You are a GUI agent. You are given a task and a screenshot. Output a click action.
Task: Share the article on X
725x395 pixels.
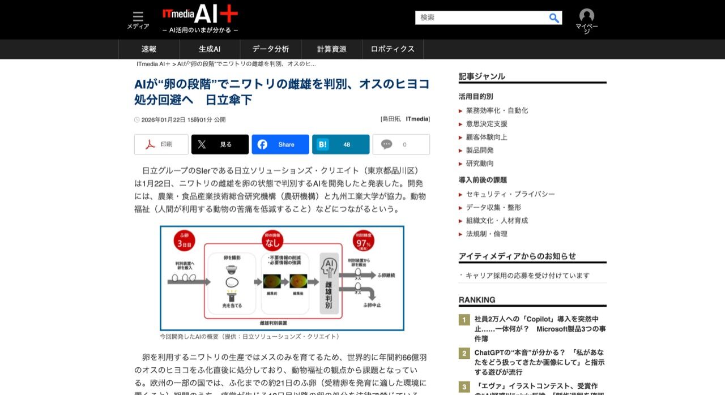click(x=220, y=144)
